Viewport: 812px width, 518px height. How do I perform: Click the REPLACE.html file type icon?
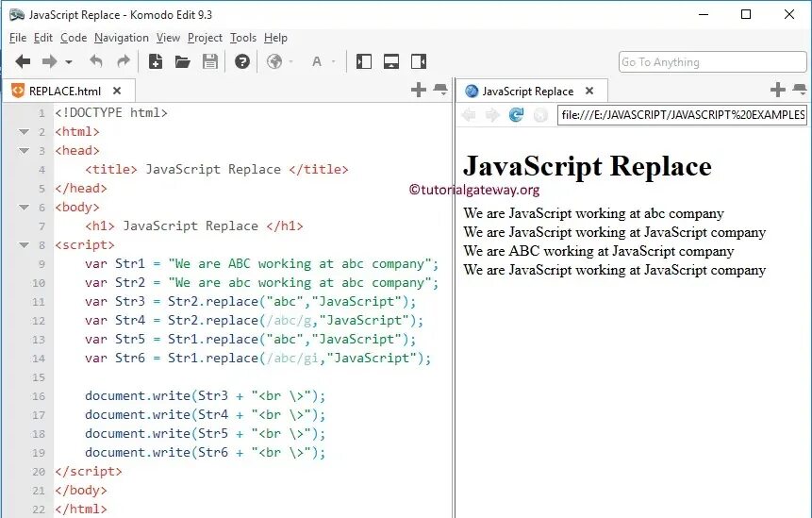18,91
